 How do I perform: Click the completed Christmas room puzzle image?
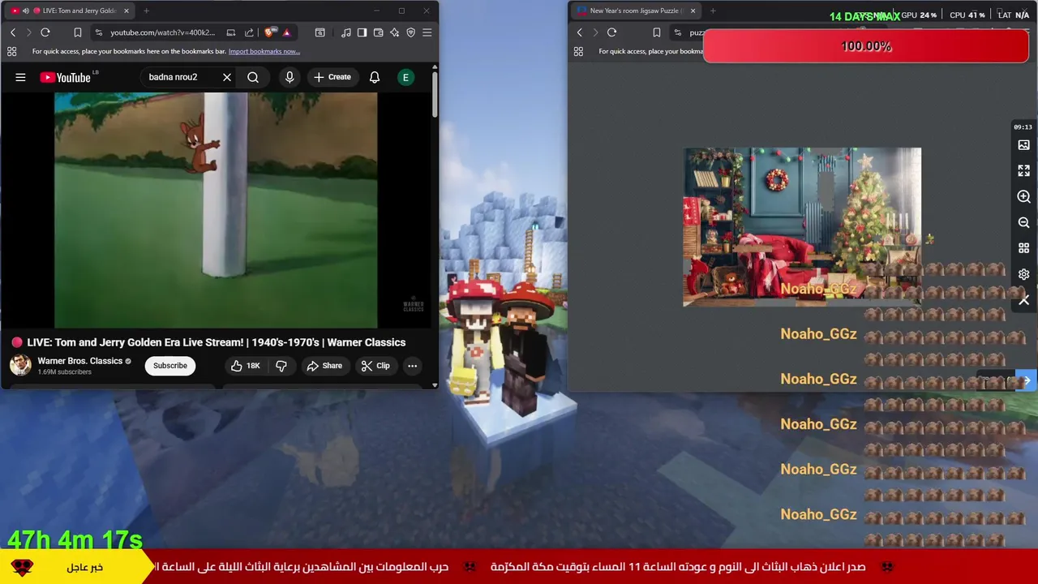click(x=802, y=226)
